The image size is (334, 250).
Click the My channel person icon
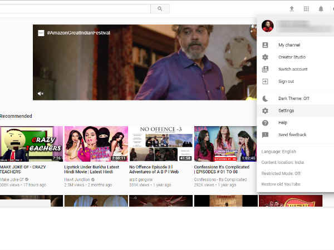265,45
